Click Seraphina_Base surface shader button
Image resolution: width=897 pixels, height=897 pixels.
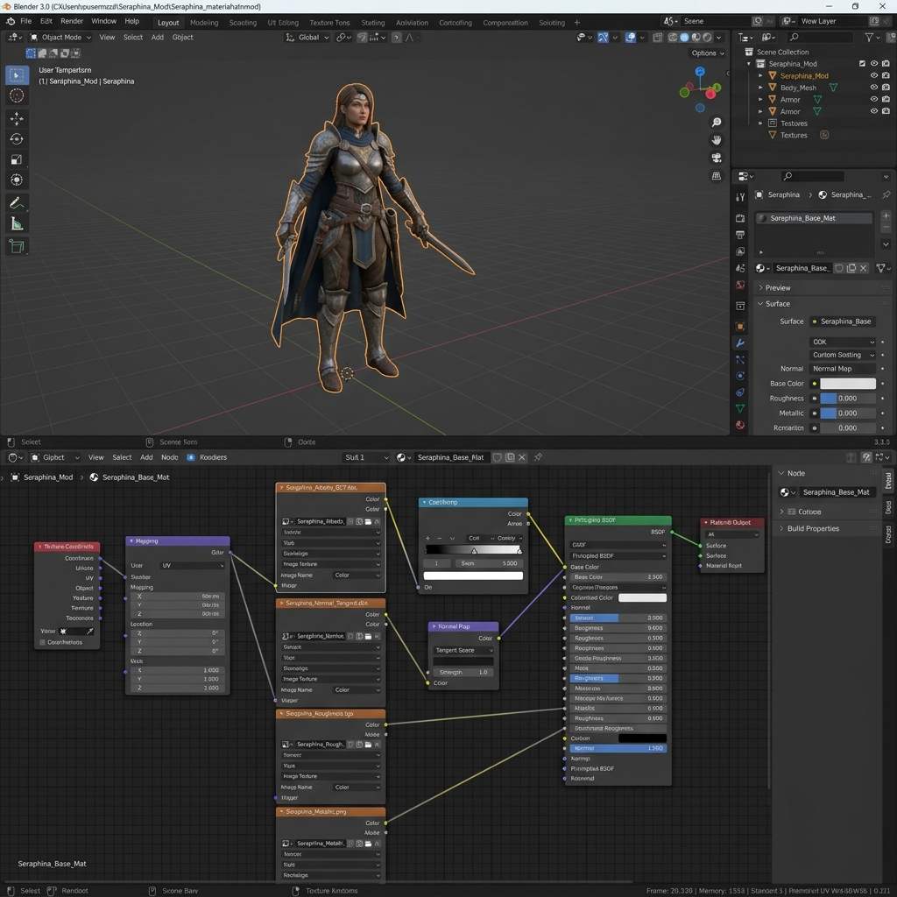842,321
